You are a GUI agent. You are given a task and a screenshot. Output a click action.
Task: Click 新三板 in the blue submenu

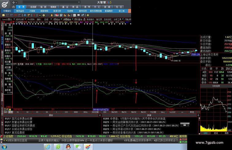pos(122,11)
